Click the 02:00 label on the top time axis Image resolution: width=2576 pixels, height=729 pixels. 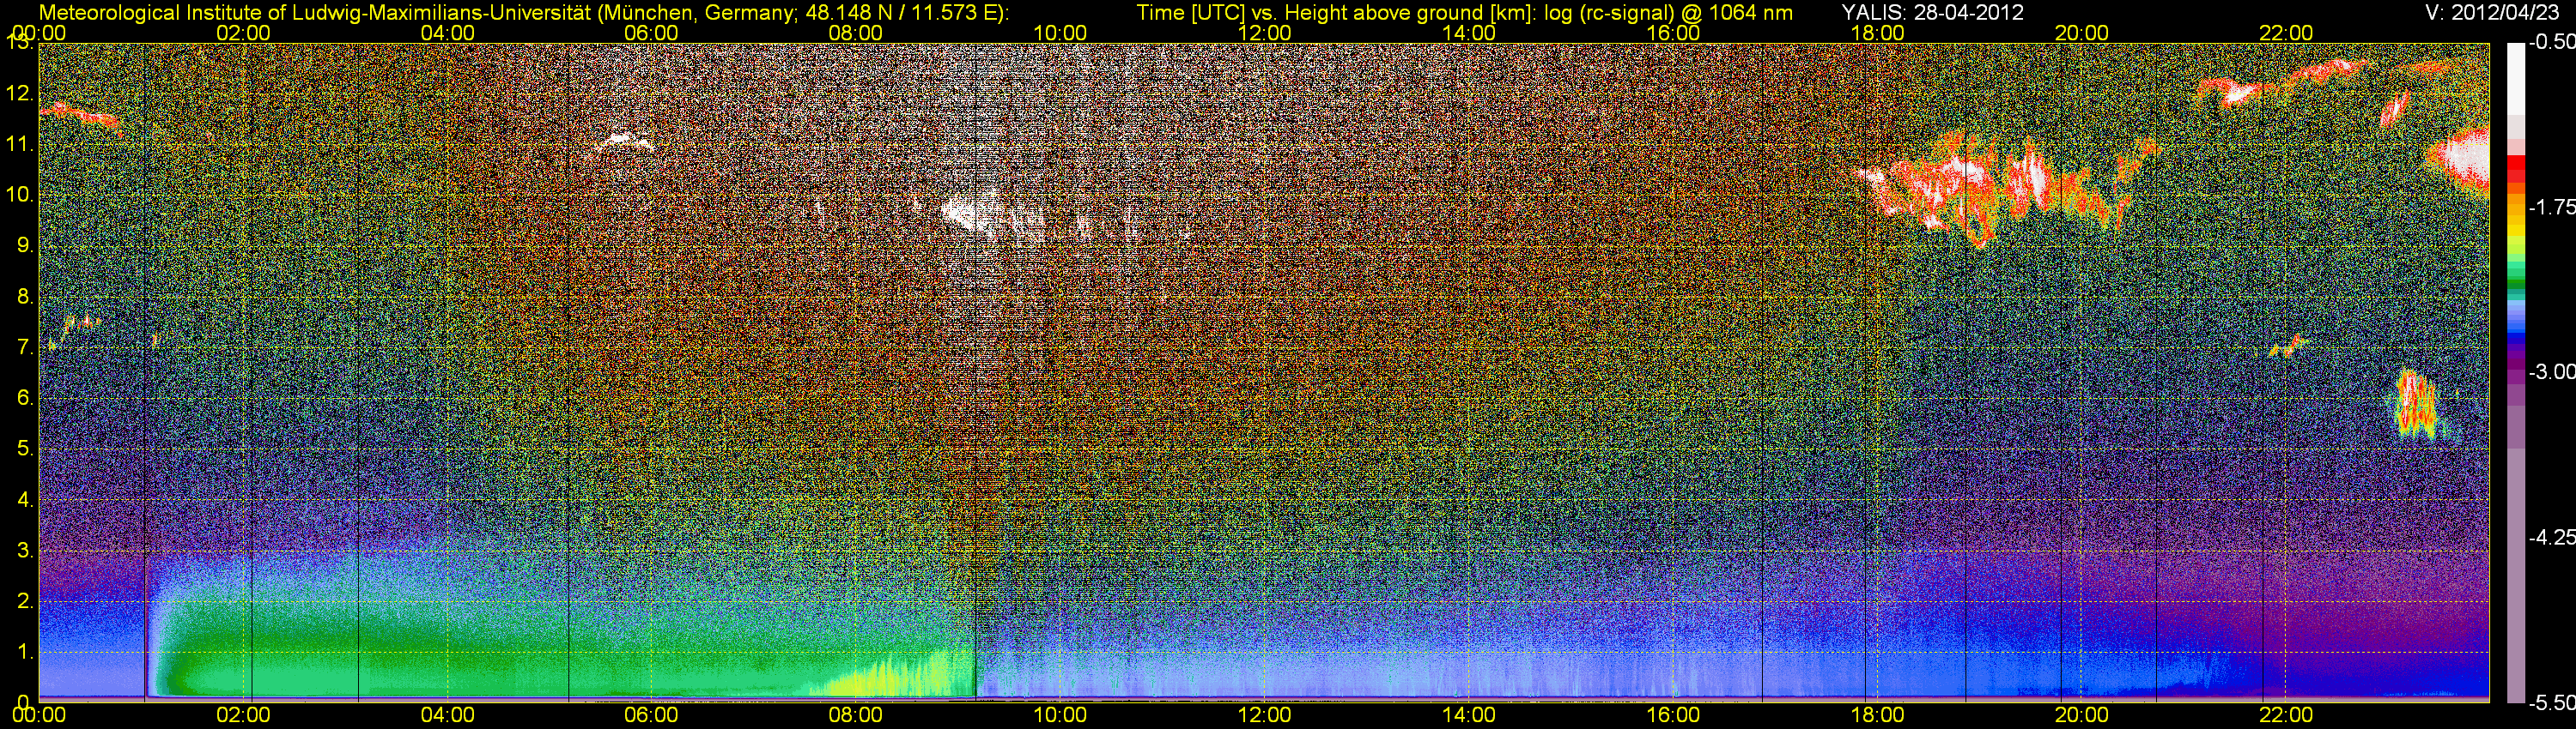(x=243, y=33)
